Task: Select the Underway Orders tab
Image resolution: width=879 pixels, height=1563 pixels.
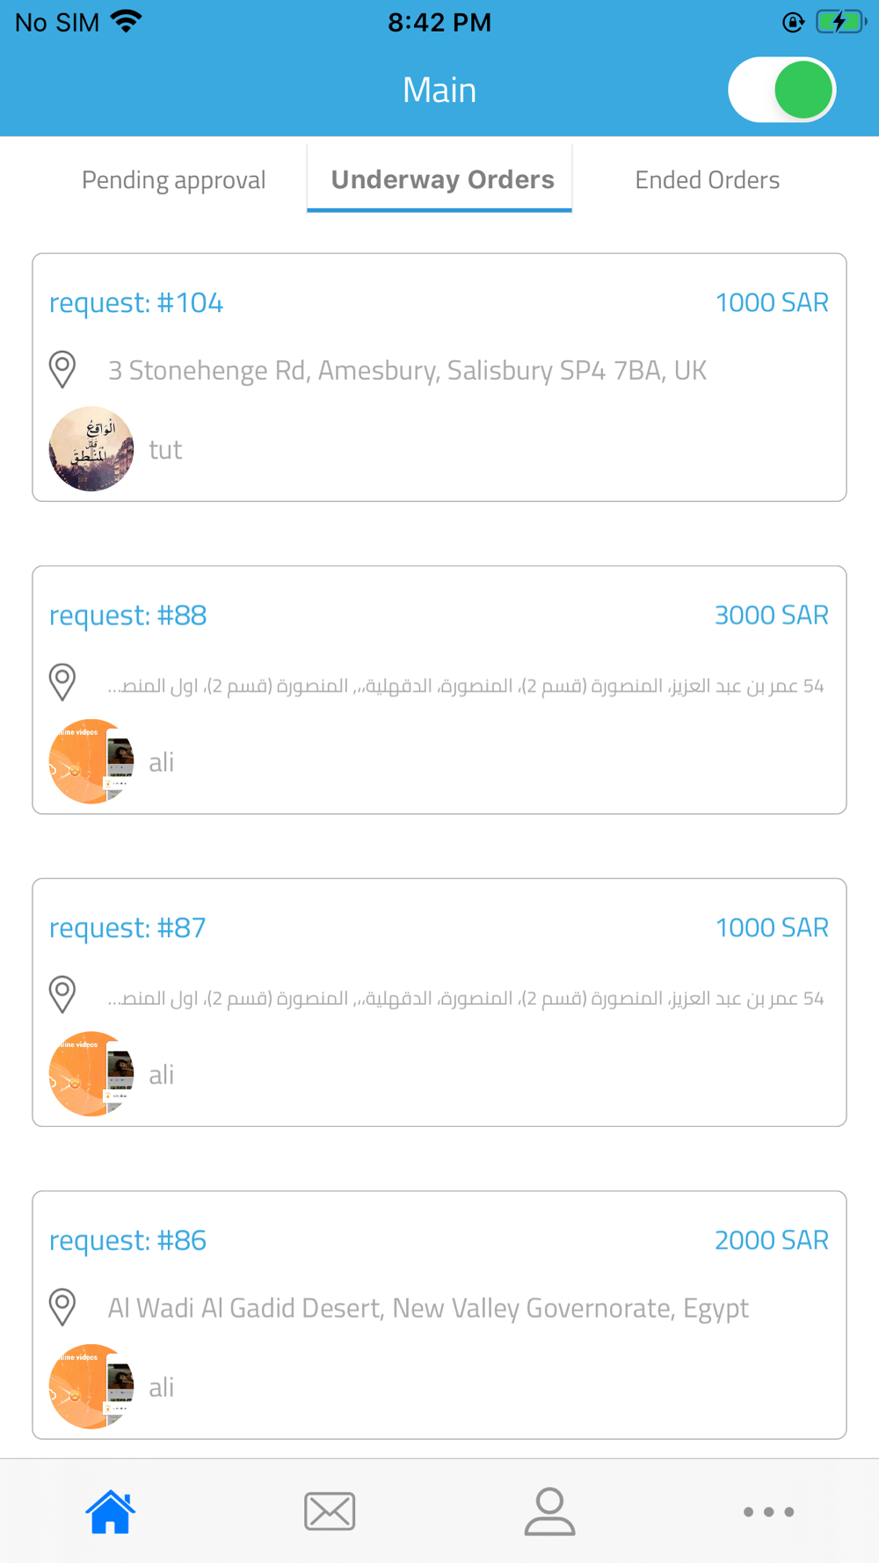Action: click(x=442, y=179)
